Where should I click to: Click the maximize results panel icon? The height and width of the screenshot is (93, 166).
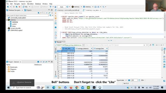(84, 45)
